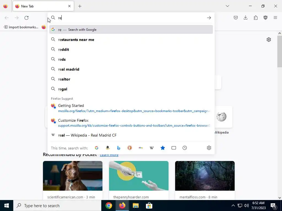Pick the 'reddit' suggestion
Image resolution: width=282 pixels, height=211 pixels.
tap(131, 49)
